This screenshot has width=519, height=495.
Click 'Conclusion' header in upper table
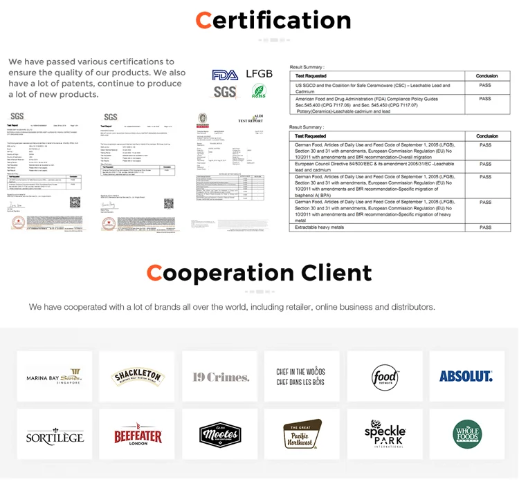[486, 76]
